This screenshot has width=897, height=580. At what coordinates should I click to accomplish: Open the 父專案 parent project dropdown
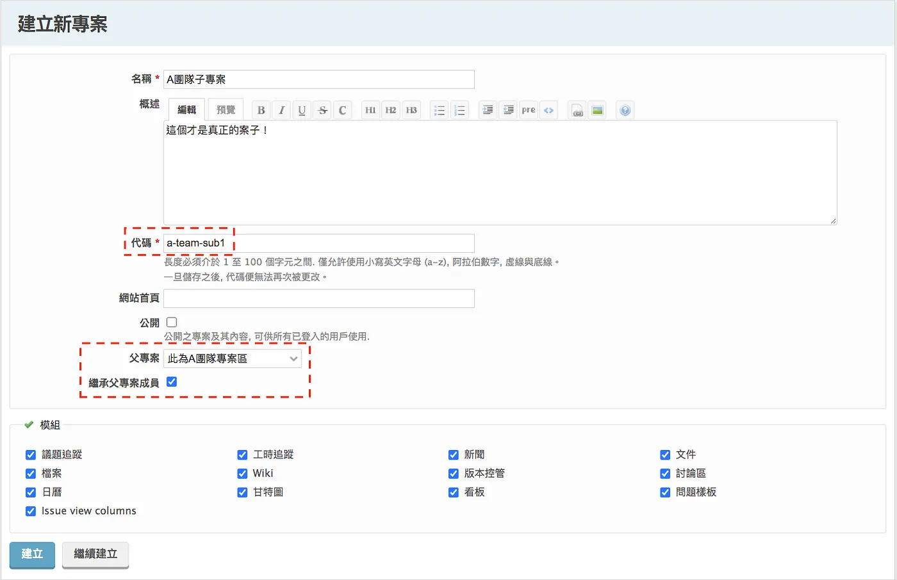[233, 358]
